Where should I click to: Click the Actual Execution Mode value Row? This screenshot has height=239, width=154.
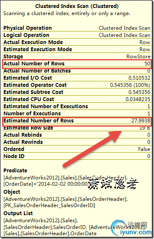pyautogui.click(x=145, y=42)
